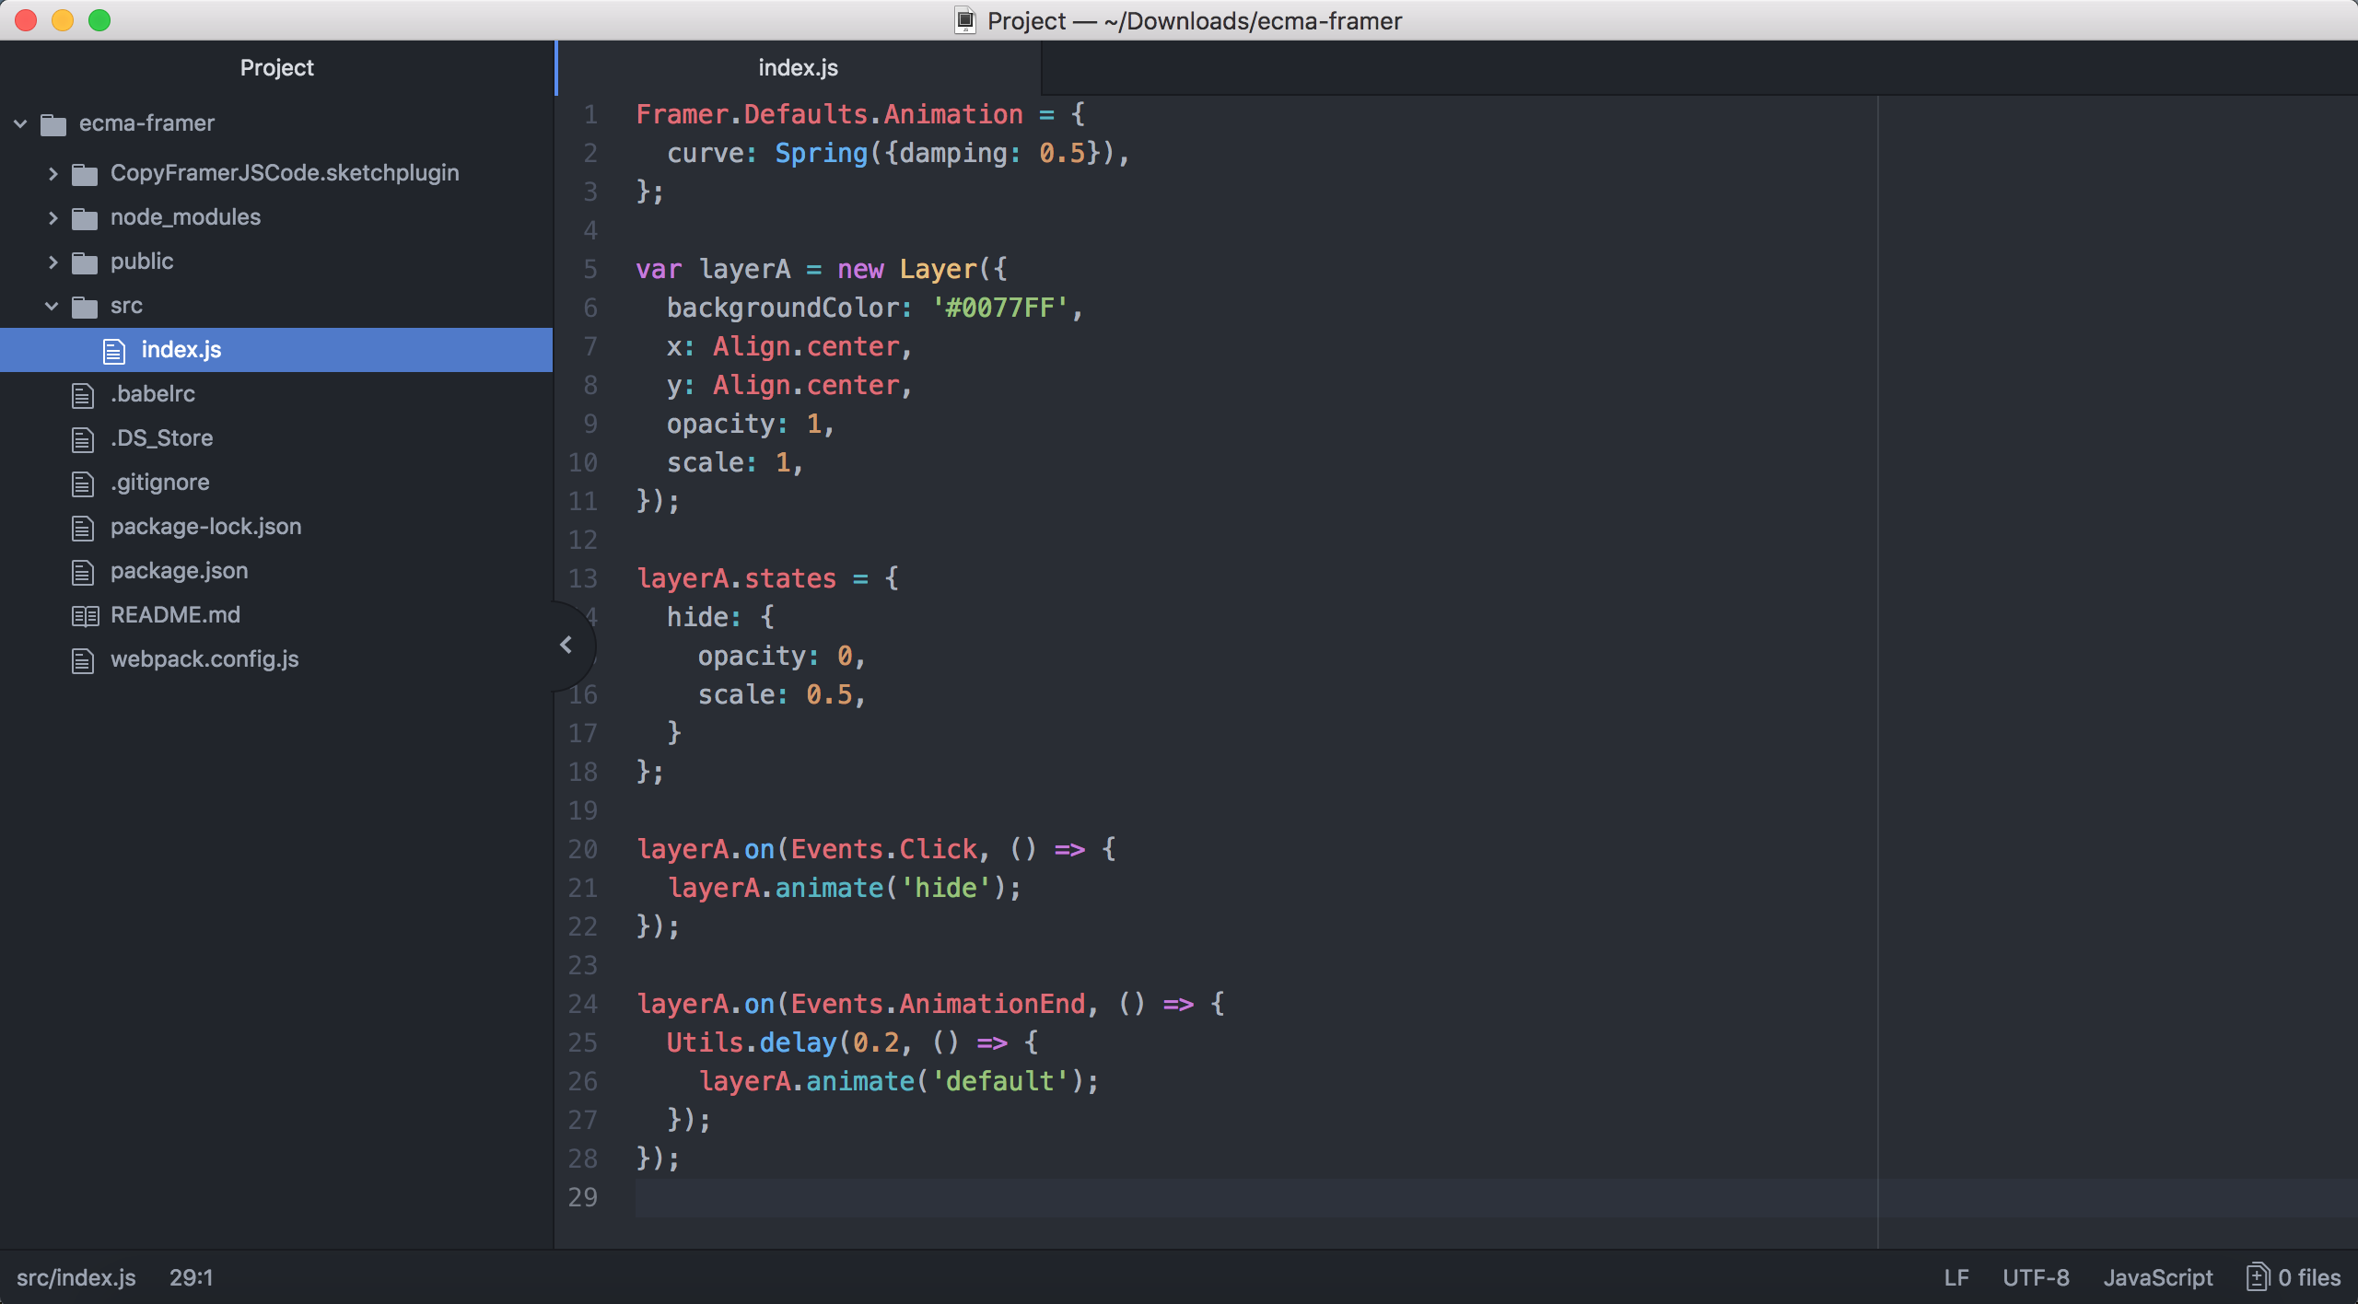
Task: Click the git files icon in status bar
Action: [x=2257, y=1277]
